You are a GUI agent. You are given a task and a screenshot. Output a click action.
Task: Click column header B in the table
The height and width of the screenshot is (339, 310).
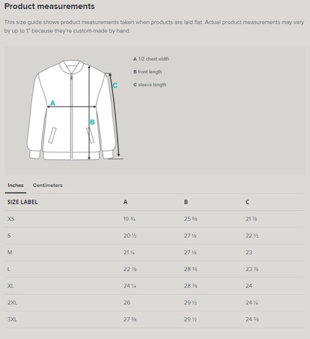click(x=186, y=202)
